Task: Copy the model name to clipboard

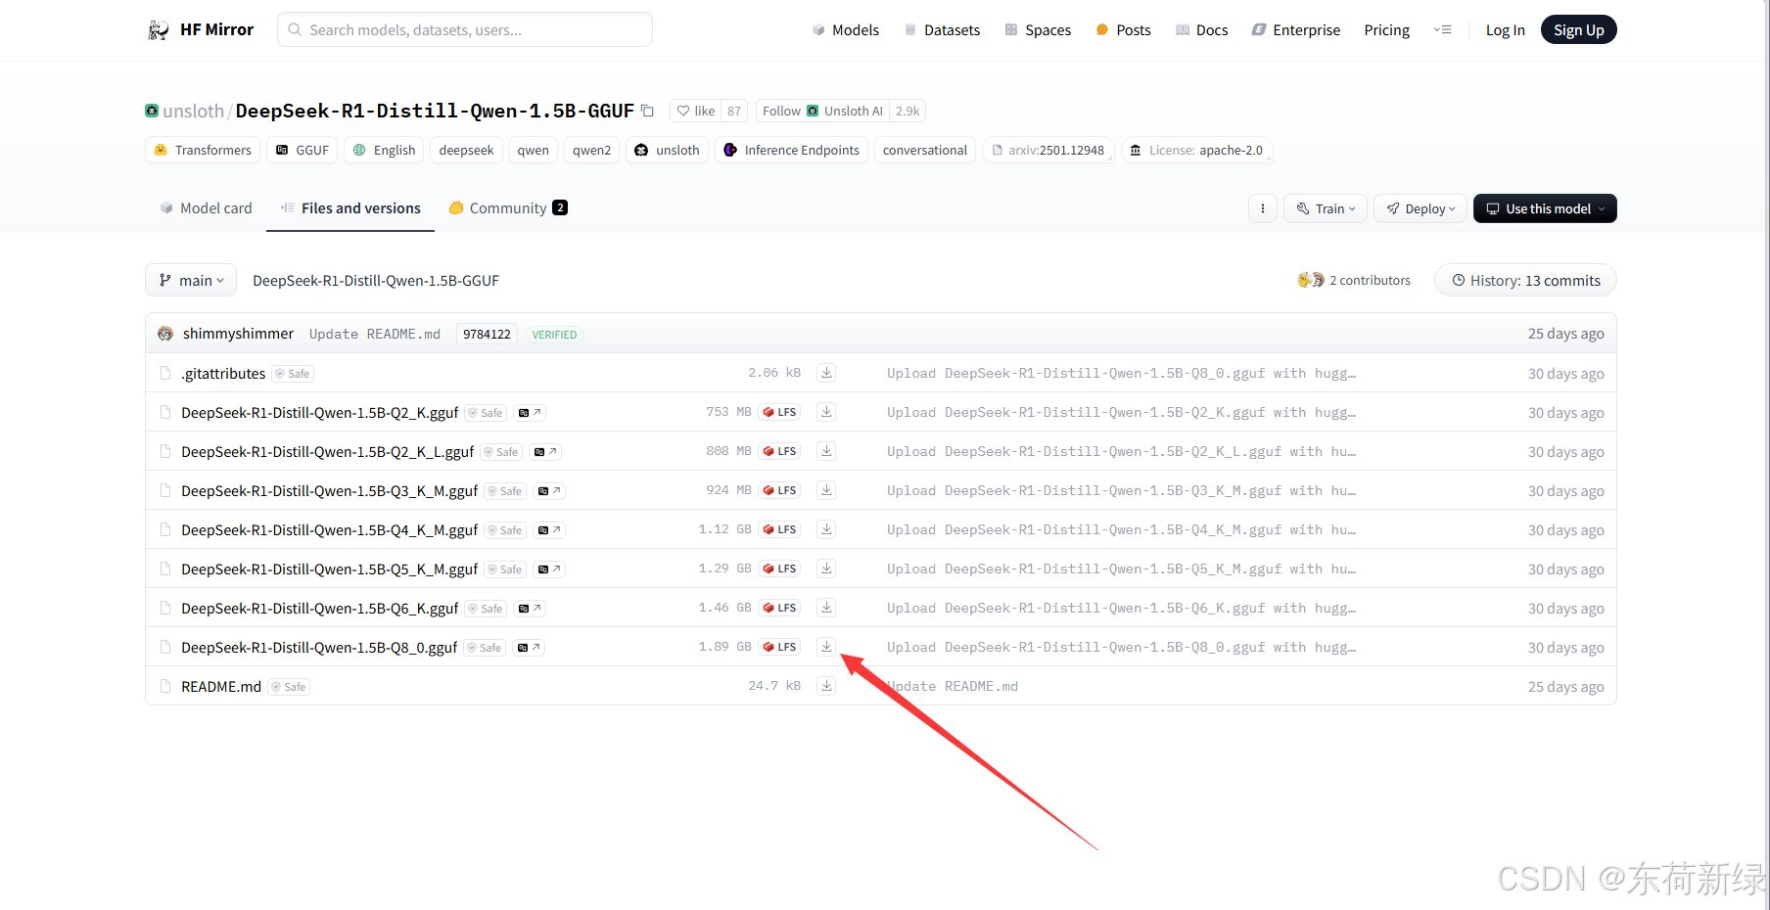Action: tap(647, 111)
